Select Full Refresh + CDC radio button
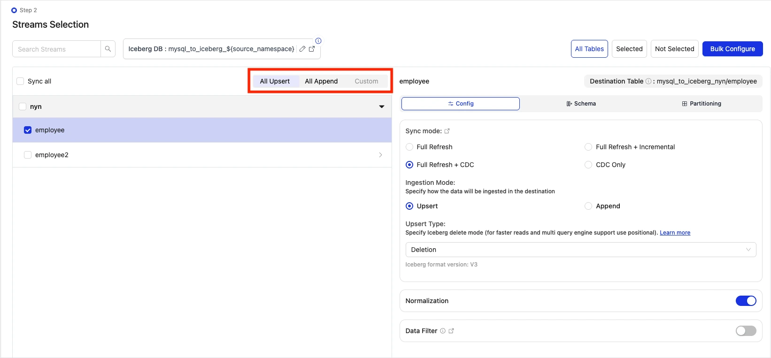The height and width of the screenshot is (358, 771). pyautogui.click(x=409, y=165)
